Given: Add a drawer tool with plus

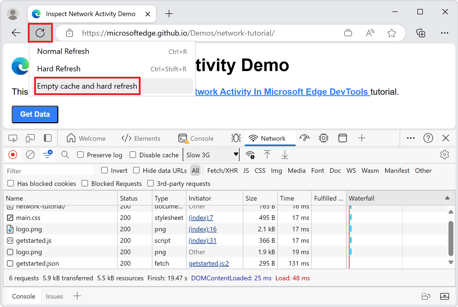Looking at the screenshot, I should [x=77, y=296].
